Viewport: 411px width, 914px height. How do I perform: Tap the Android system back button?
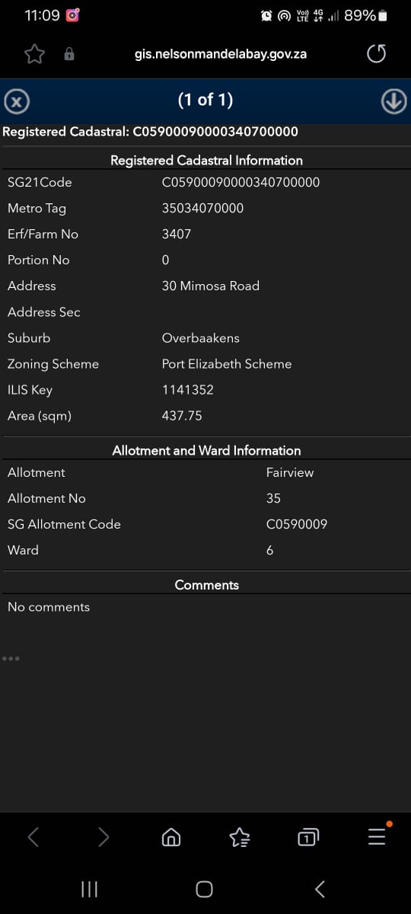coord(320,889)
